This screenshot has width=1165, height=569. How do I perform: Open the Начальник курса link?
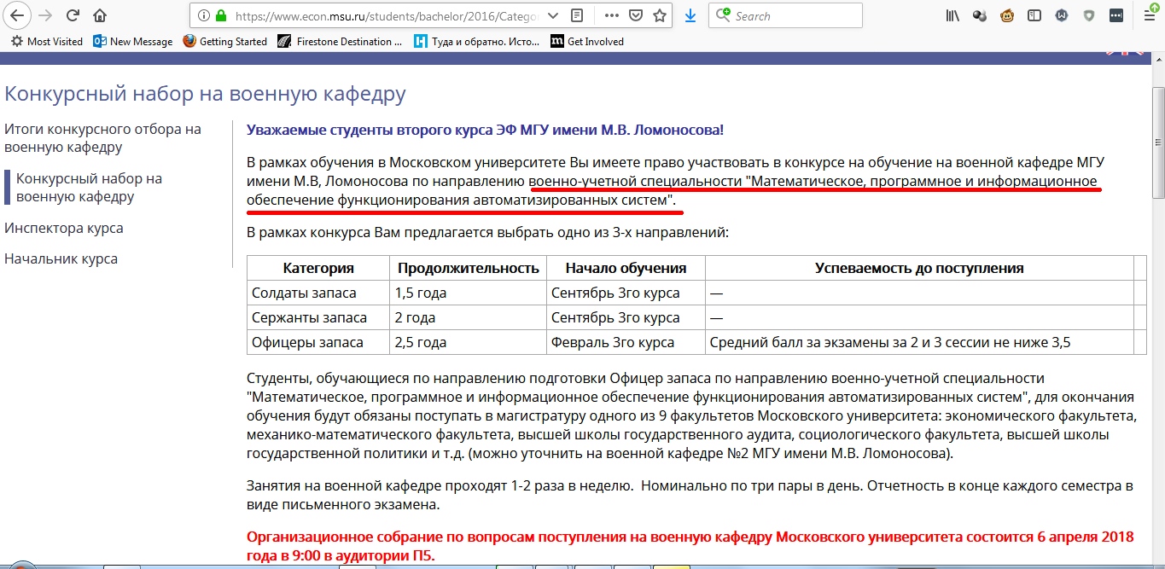(x=61, y=258)
